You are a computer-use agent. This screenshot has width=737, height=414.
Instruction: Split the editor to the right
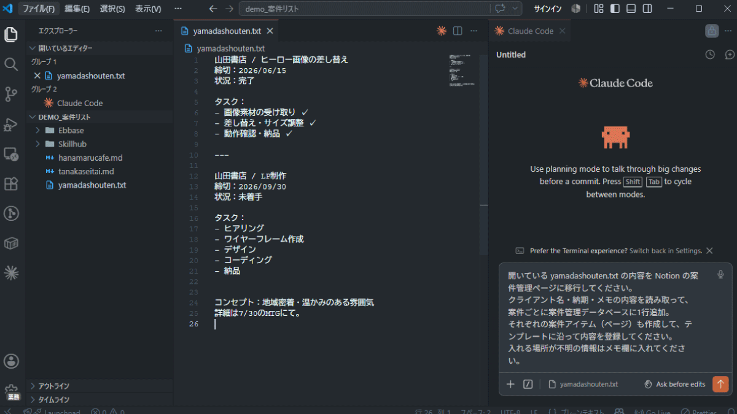[458, 31]
